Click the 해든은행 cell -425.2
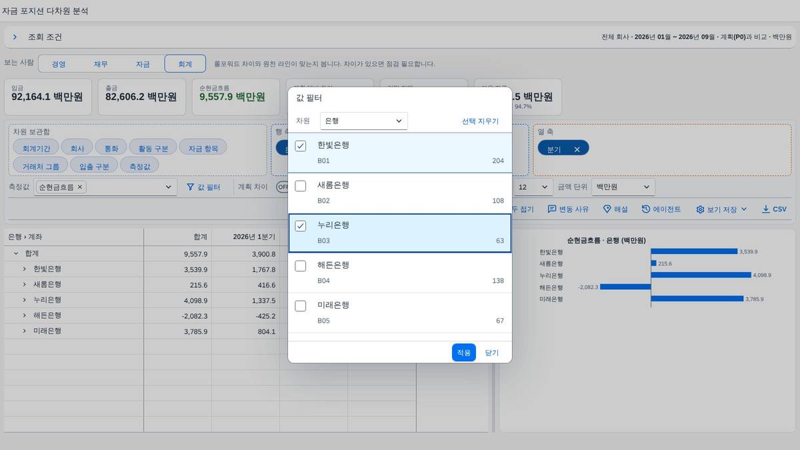Viewport: 800px width, 450px height. [245, 315]
